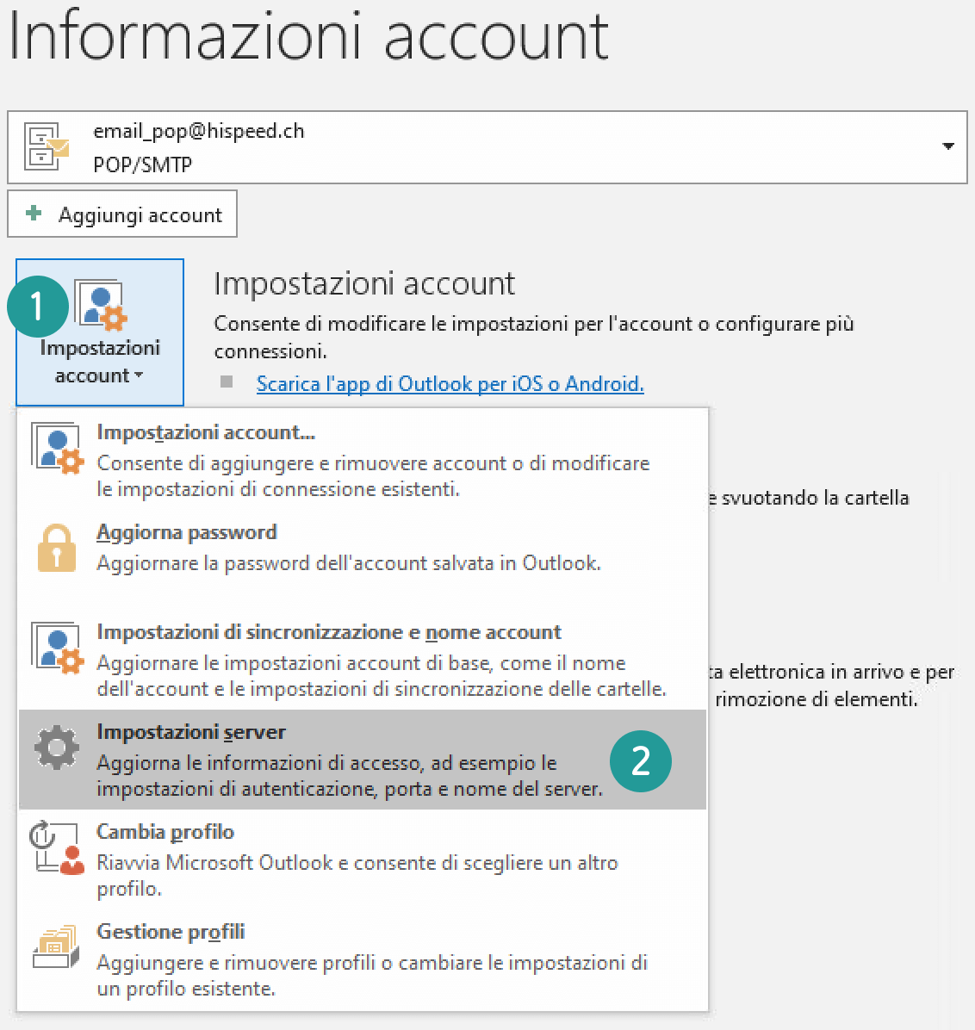Open Impostazioni di sincronizzazione e nome account
The height and width of the screenshot is (1030, 975).
[x=362, y=660]
